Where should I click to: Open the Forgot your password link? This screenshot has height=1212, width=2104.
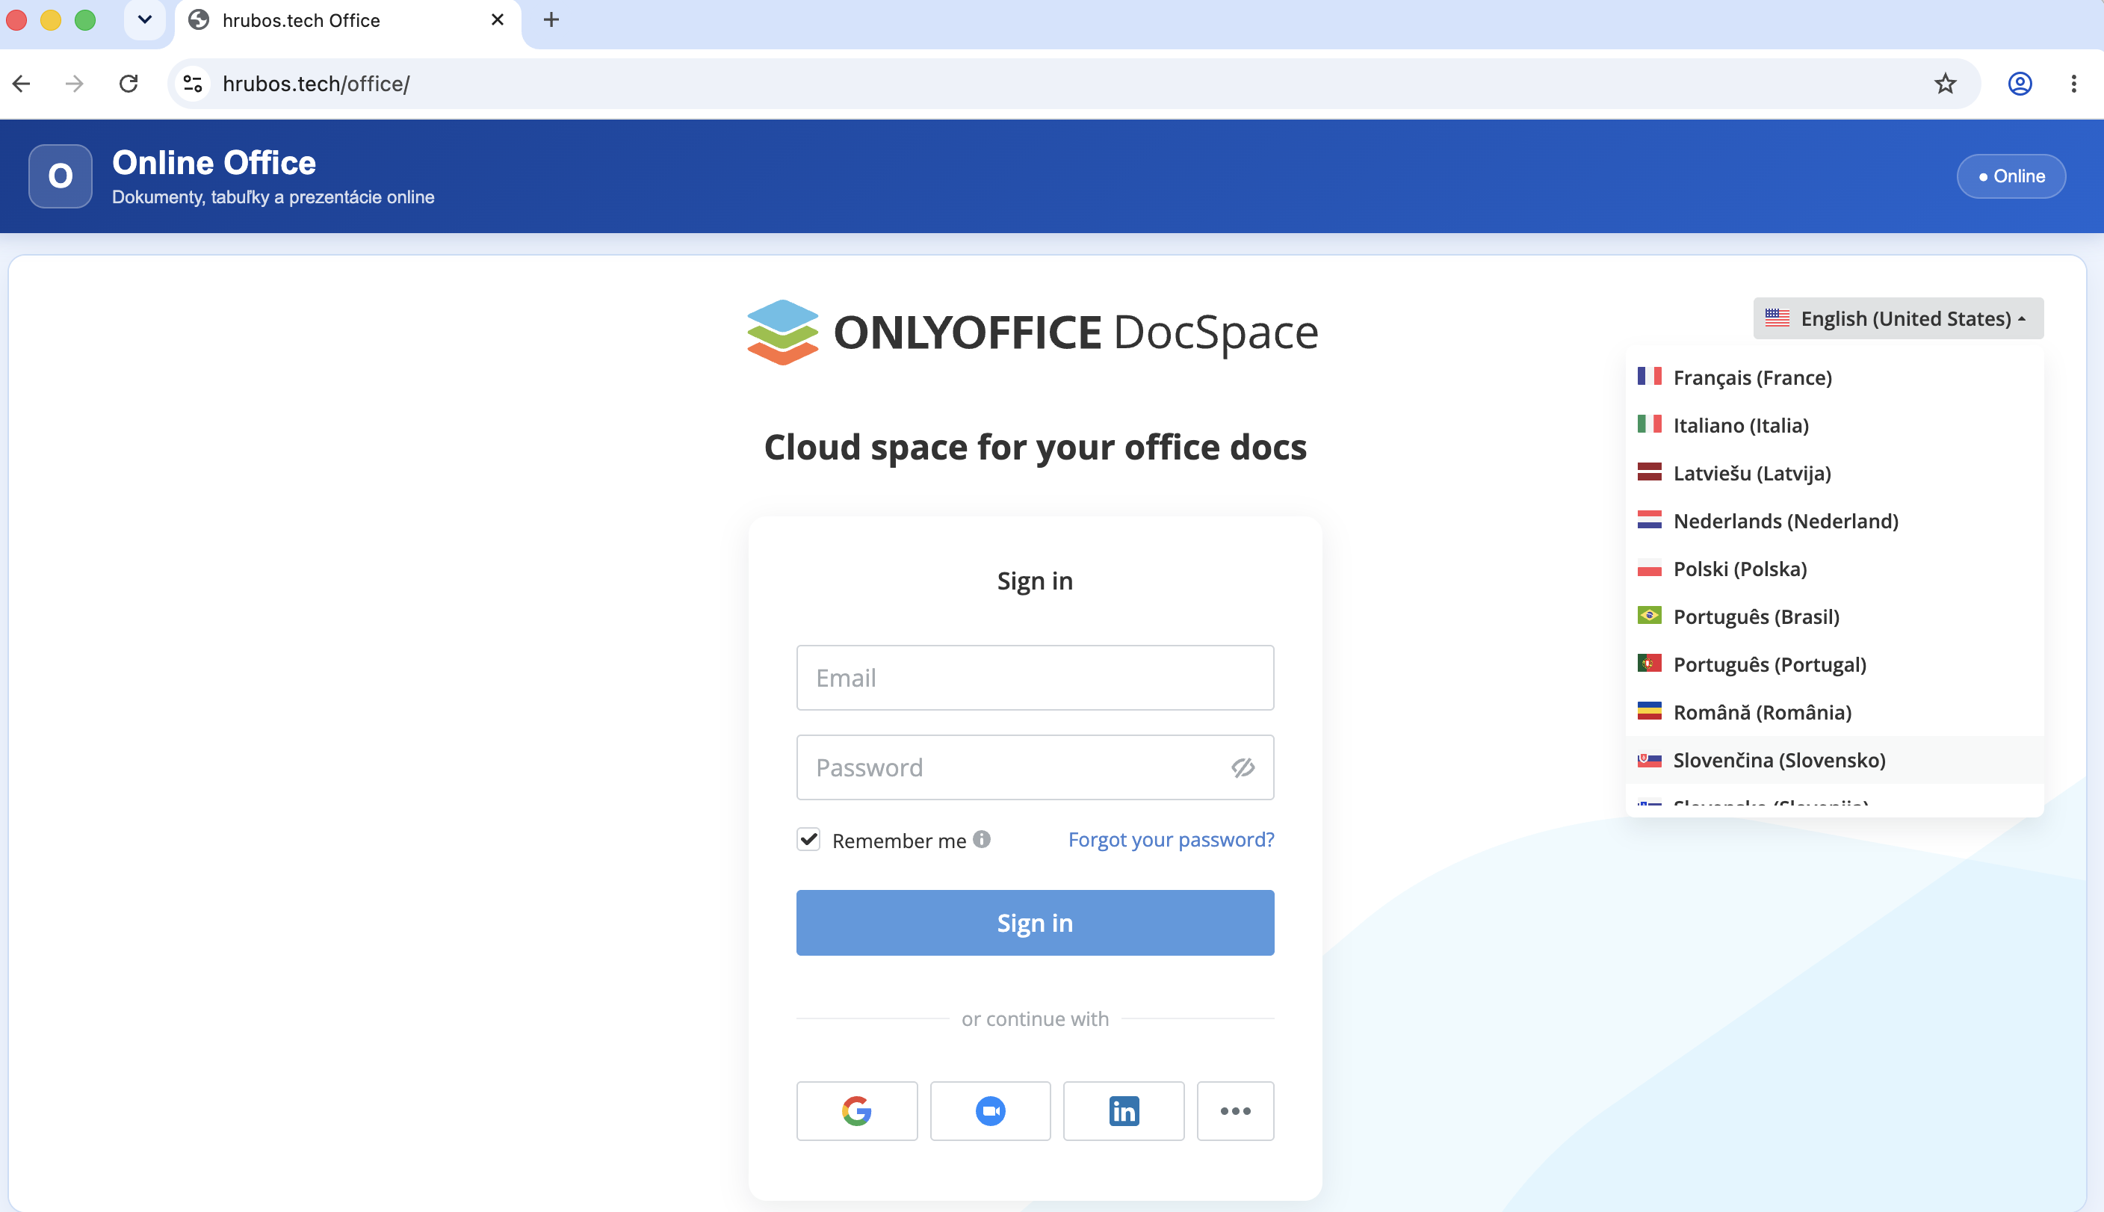click(1170, 839)
